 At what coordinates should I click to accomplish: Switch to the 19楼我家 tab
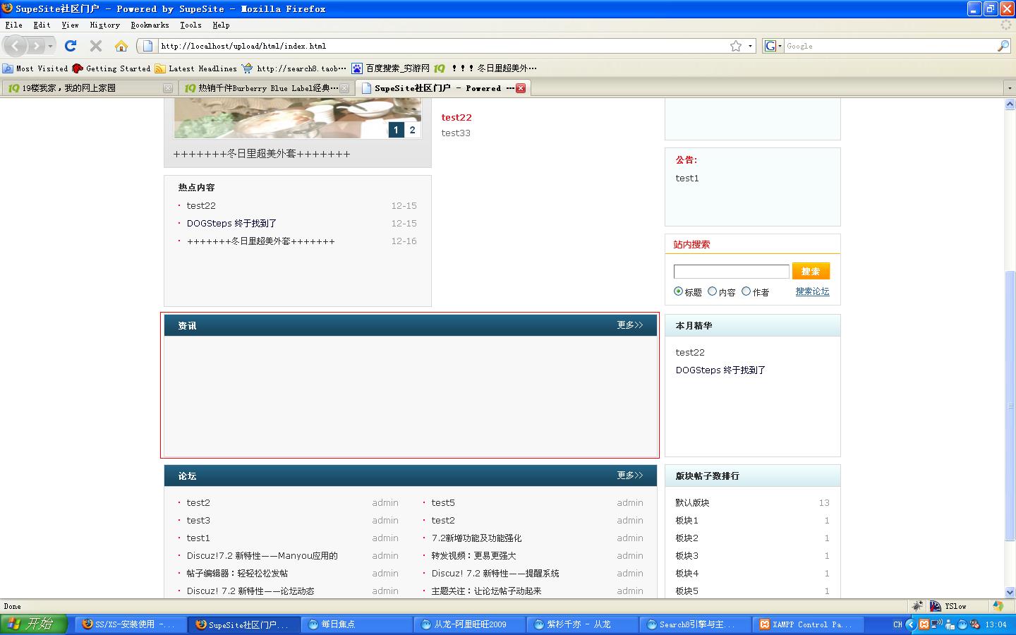pyautogui.click(x=89, y=88)
